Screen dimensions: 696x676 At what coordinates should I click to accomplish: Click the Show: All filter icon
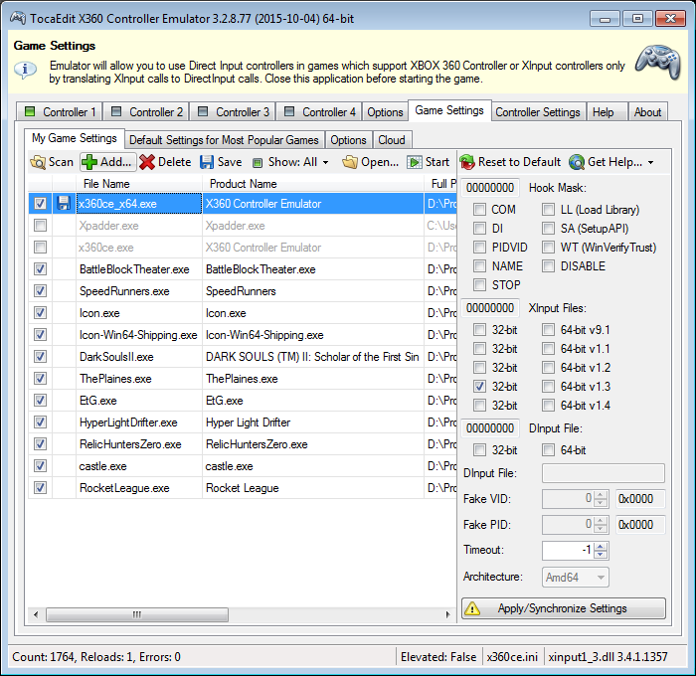(x=258, y=163)
